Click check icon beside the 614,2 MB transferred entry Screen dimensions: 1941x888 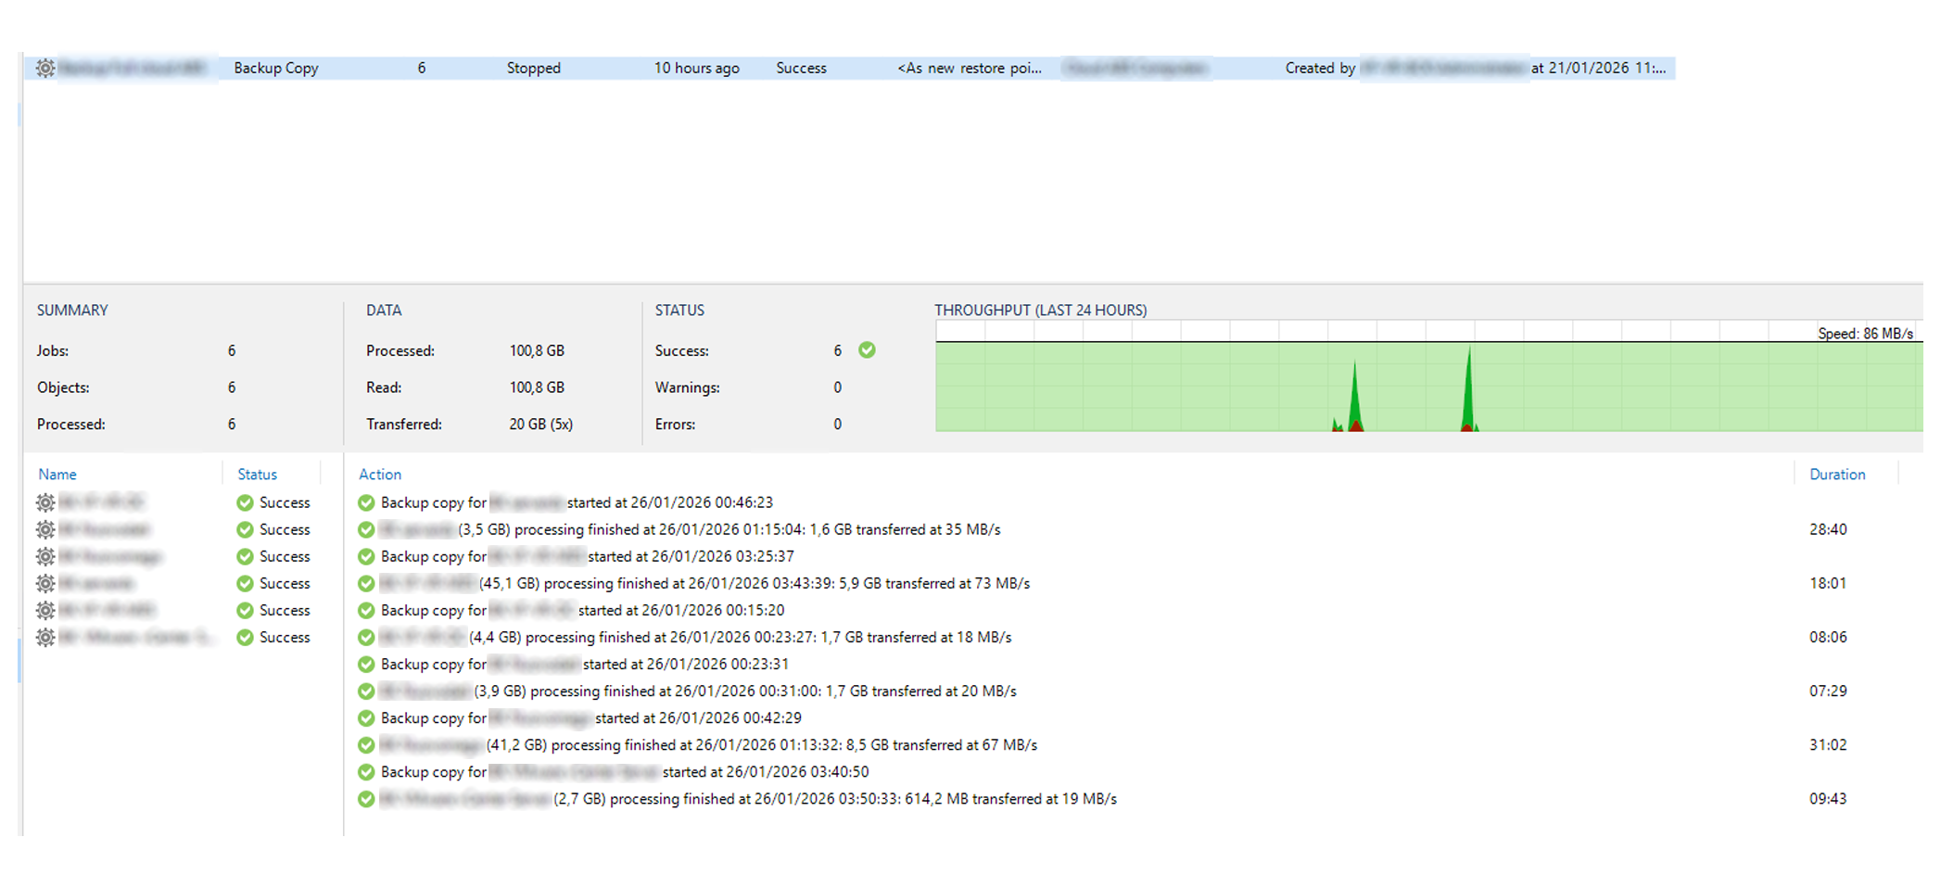366,799
